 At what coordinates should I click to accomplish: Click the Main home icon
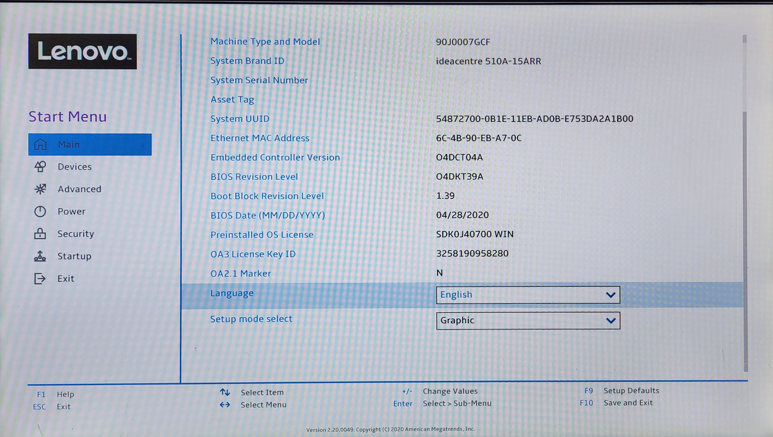tap(40, 144)
